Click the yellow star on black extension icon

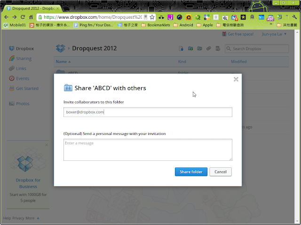(243, 17)
